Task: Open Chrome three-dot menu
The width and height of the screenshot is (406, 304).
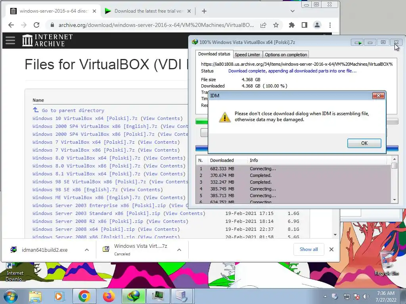Action: (x=330, y=25)
